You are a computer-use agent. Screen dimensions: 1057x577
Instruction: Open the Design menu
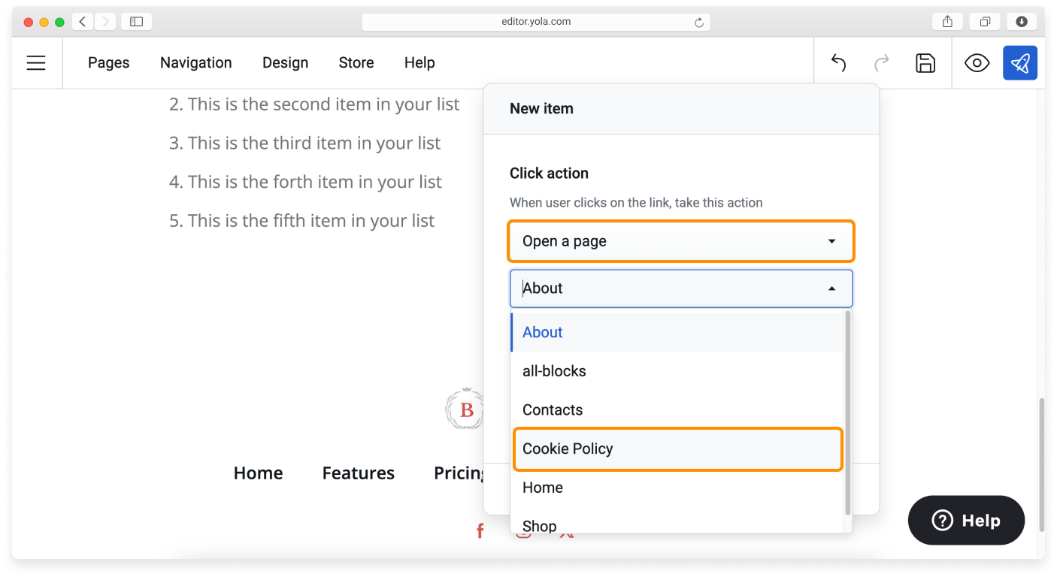285,63
